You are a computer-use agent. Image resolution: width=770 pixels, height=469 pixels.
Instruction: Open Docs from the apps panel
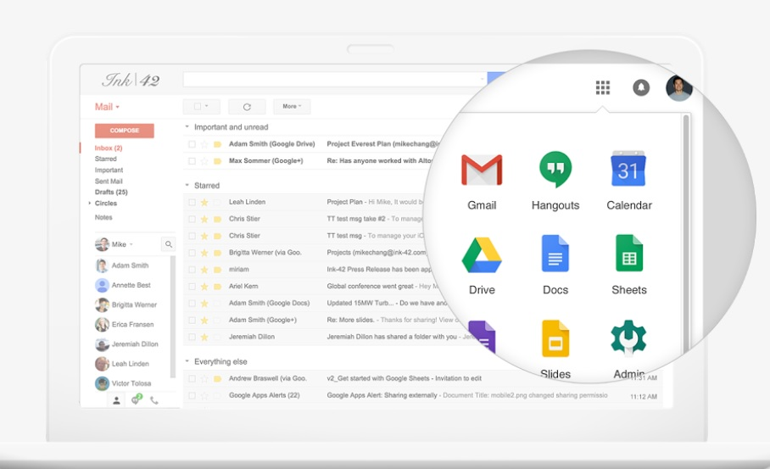click(x=555, y=265)
